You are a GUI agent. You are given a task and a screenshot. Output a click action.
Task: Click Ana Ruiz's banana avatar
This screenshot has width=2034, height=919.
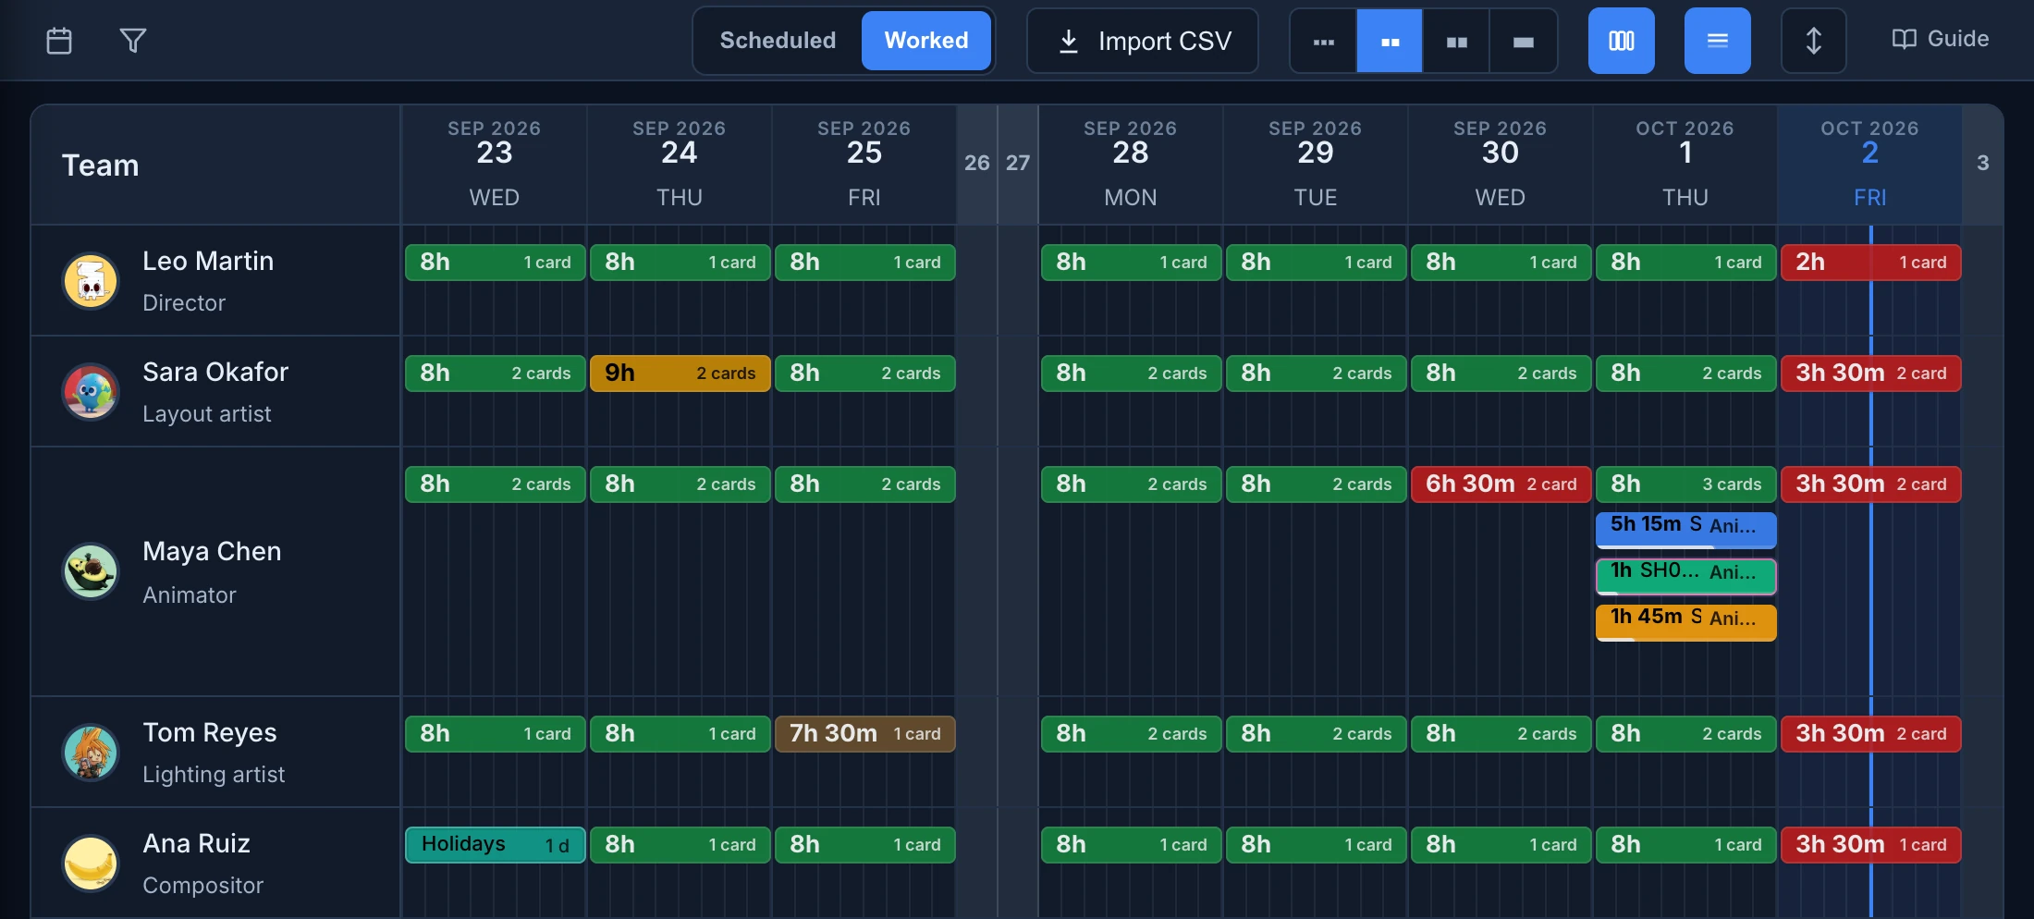pyautogui.click(x=91, y=864)
